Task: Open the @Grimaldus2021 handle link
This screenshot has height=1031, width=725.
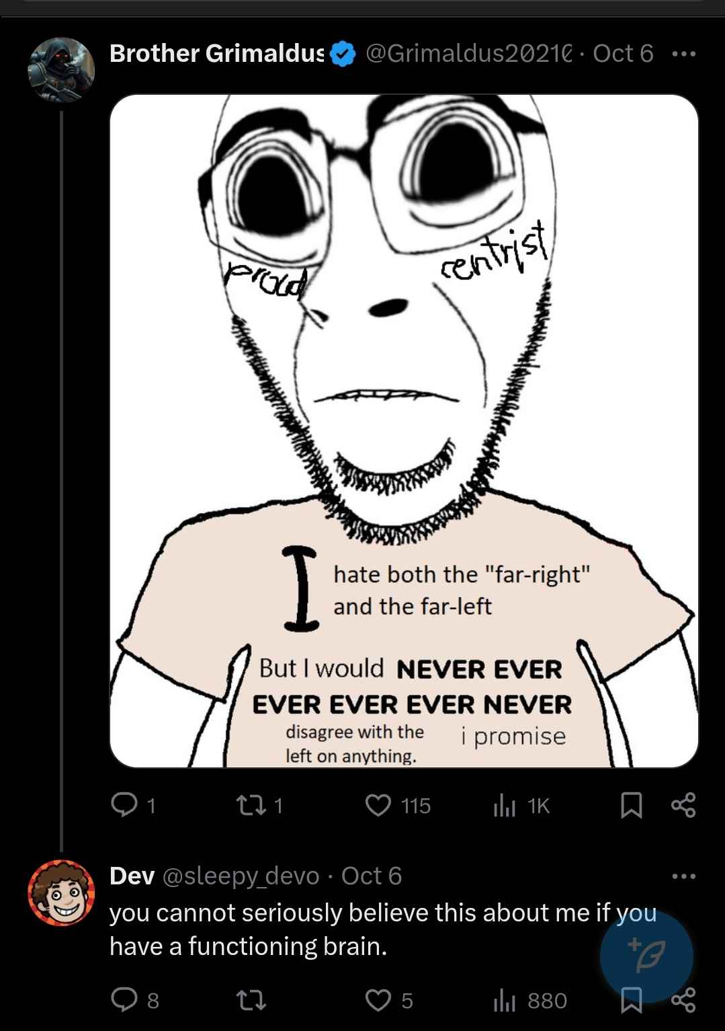Action: click(469, 53)
